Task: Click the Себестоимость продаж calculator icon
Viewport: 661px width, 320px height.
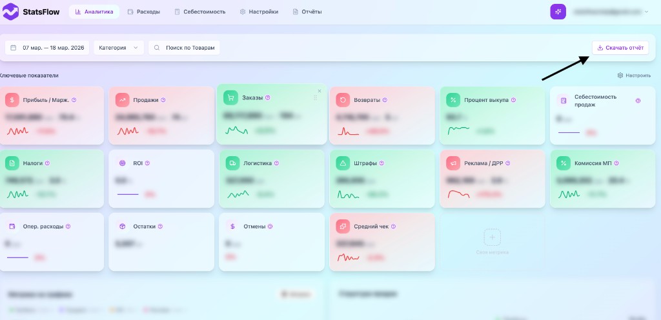Action: (563, 100)
